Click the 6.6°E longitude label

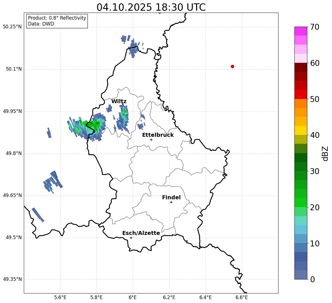tap(242, 298)
